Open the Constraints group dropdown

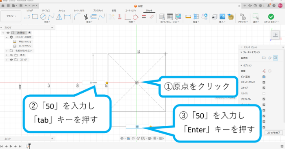(x=131, y=22)
